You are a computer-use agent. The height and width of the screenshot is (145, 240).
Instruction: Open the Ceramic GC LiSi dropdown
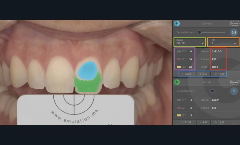(190, 42)
